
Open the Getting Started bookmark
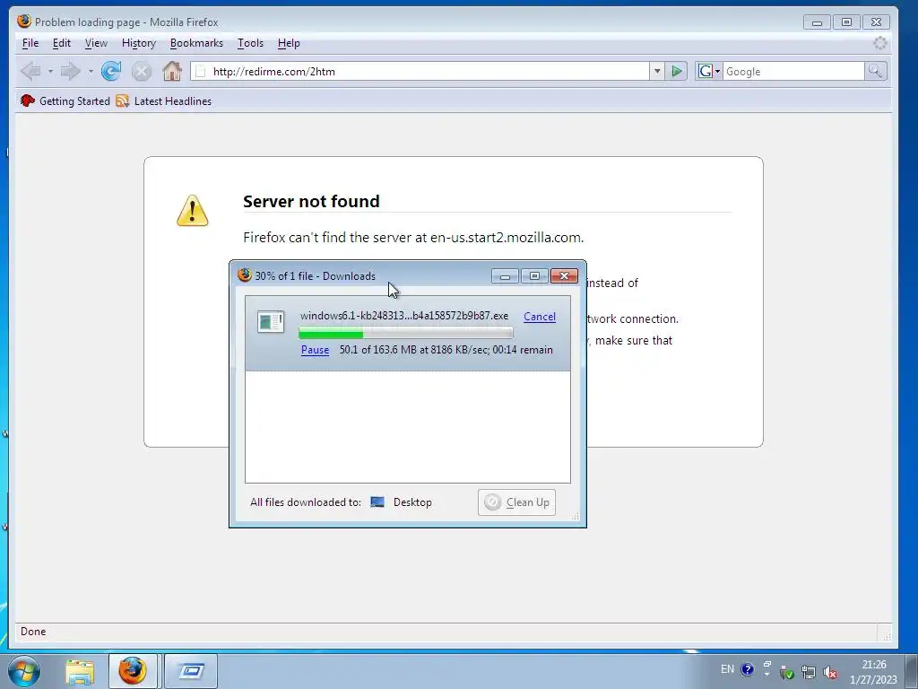click(x=65, y=100)
